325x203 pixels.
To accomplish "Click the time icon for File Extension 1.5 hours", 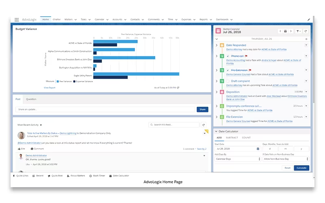I will click(222, 117).
